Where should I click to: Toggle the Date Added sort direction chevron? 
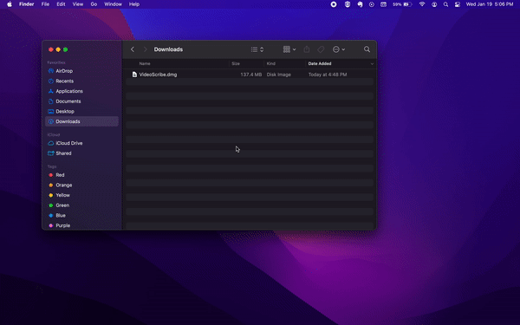pos(372,63)
